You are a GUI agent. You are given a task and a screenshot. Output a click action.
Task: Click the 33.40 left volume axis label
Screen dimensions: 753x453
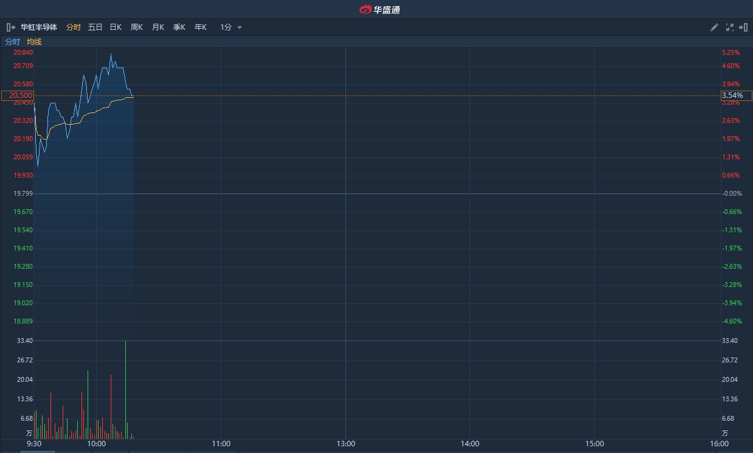point(25,341)
